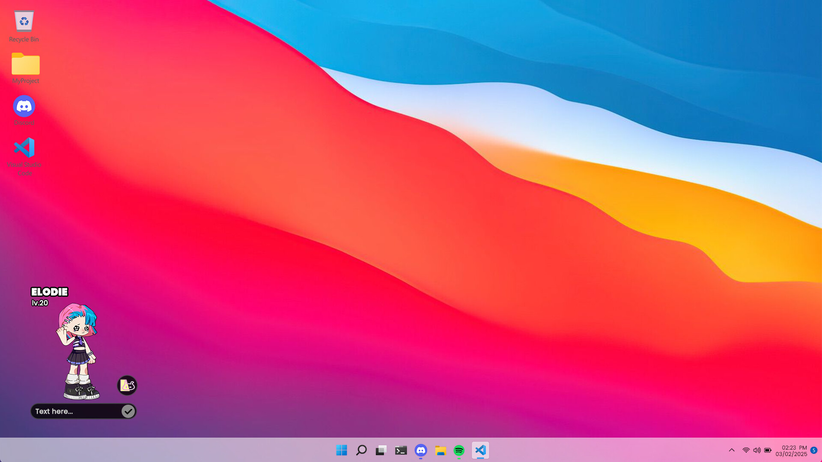Open the Start menu
Screen dimensions: 822x462
pos(341,450)
